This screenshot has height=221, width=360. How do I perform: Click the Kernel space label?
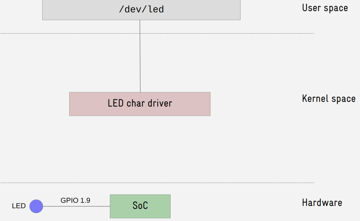328,99
